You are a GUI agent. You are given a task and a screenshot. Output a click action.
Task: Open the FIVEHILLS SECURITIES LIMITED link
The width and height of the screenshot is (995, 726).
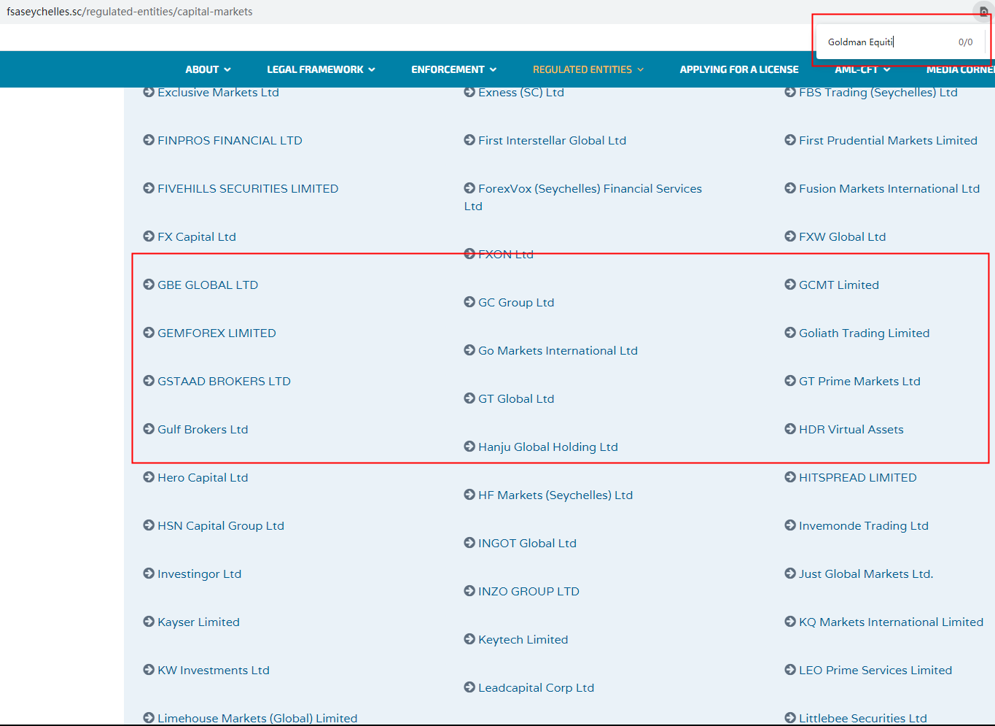pos(248,188)
